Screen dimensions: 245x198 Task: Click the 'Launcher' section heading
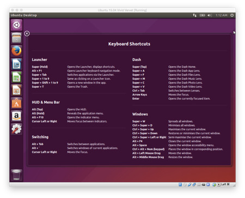pos(39,59)
